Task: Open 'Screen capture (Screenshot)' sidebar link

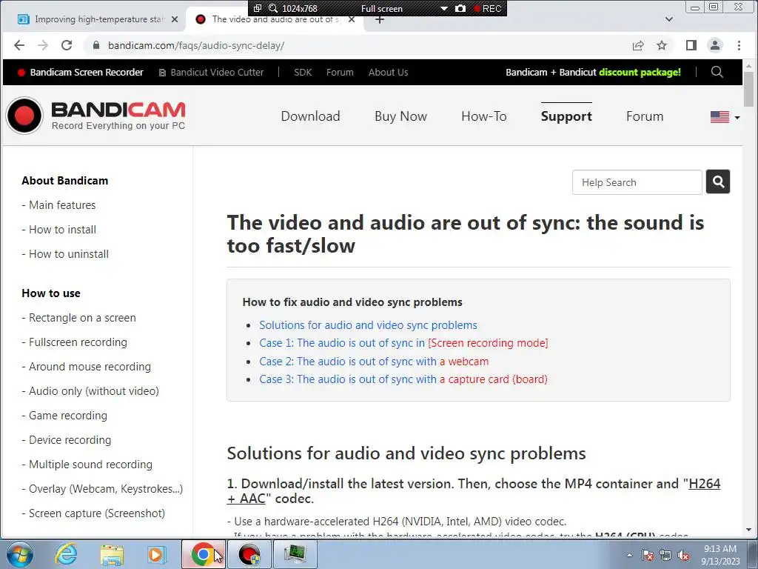Action: 97,513
